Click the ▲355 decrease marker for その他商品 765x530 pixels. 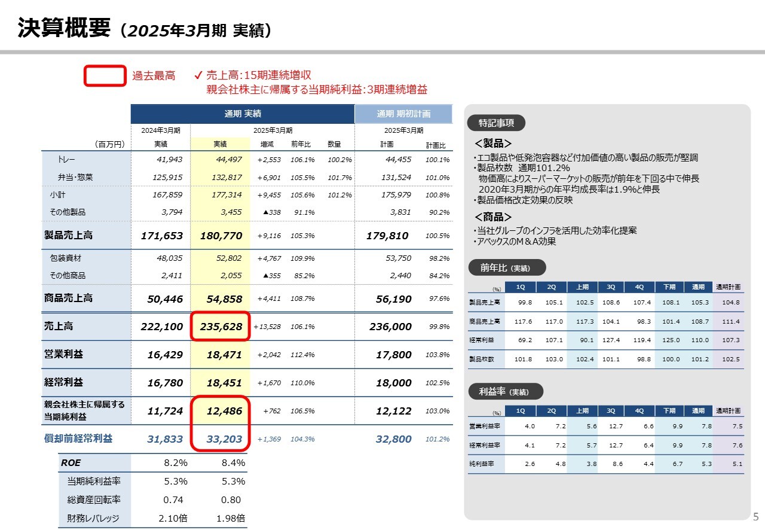(272, 276)
